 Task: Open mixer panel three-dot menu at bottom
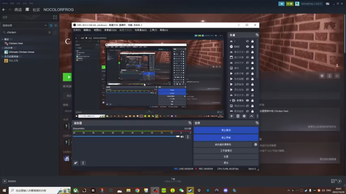(x=83, y=163)
